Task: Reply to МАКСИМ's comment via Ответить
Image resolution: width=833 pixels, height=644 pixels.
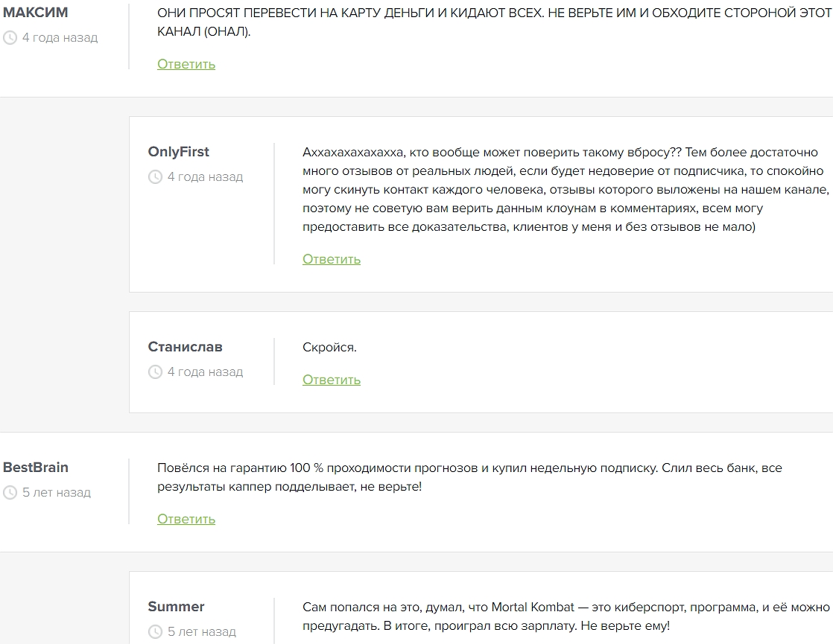Action: pos(186,64)
